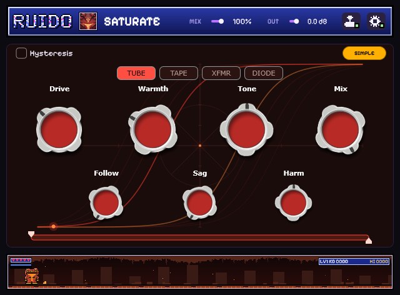The height and width of the screenshot is (295, 400).
Task: Click the orange robot character in game strip
Action: point(31,276)
